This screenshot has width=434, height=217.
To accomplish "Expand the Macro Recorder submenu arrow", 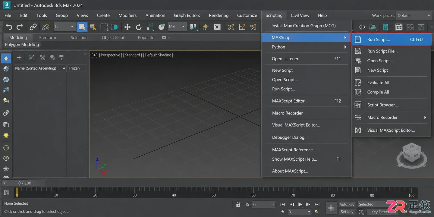I will [425, 117].
